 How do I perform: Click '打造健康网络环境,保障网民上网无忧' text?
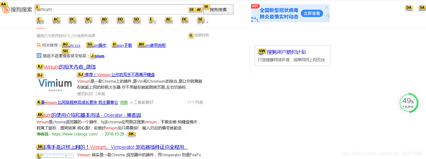click(x=291, y=60)
